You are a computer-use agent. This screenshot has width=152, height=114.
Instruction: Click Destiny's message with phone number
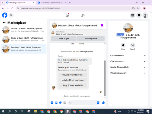pyautogui.click(x=74, y=61)
